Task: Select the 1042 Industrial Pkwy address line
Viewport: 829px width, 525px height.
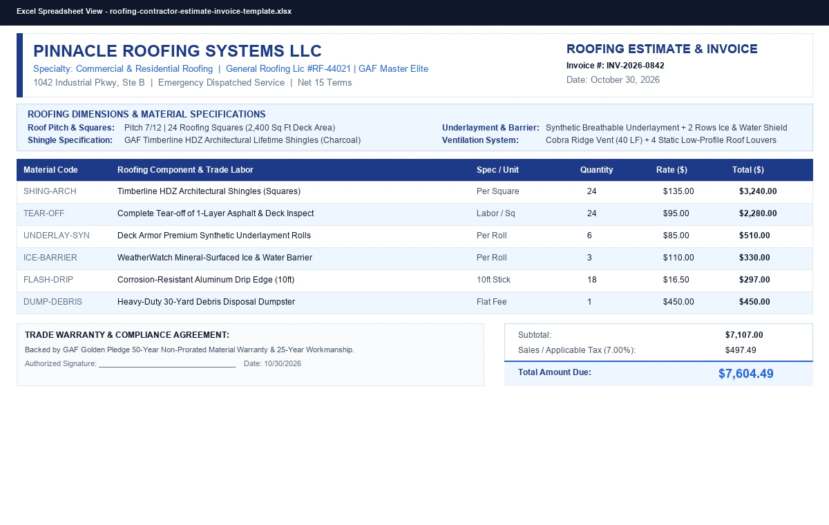Action: [193, 83]
